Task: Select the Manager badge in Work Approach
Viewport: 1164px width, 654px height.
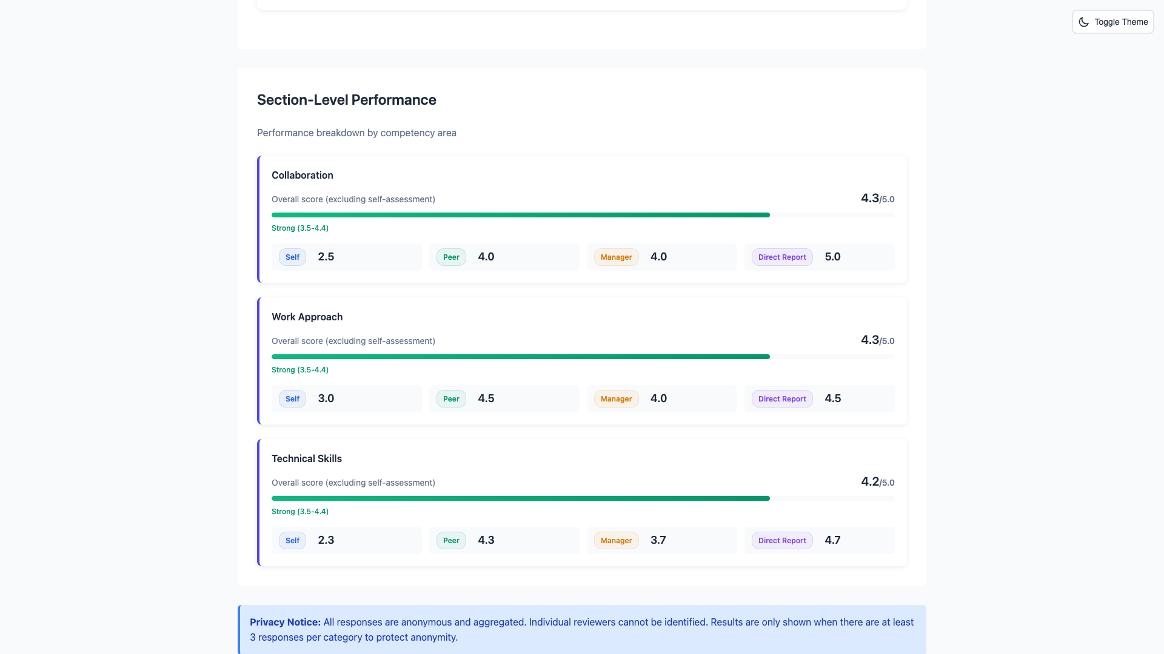Action: [616, 398]
